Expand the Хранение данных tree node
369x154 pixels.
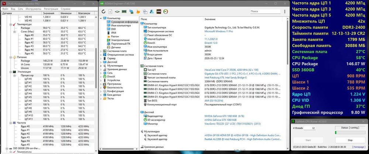coord(101,69)
